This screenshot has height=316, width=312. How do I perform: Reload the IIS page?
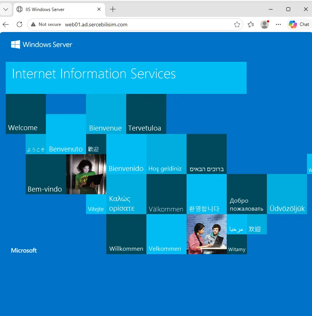[x=19, y=24]
